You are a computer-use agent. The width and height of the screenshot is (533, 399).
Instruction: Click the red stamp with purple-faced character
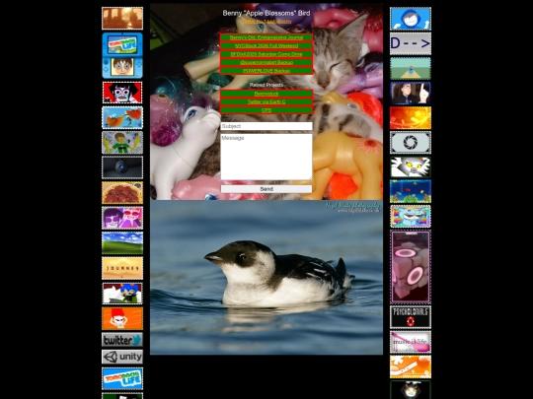[x=122, y=93]
